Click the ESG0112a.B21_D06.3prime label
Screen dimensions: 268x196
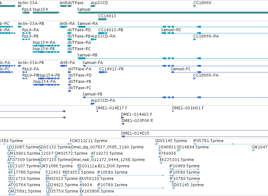click(103, 166)
